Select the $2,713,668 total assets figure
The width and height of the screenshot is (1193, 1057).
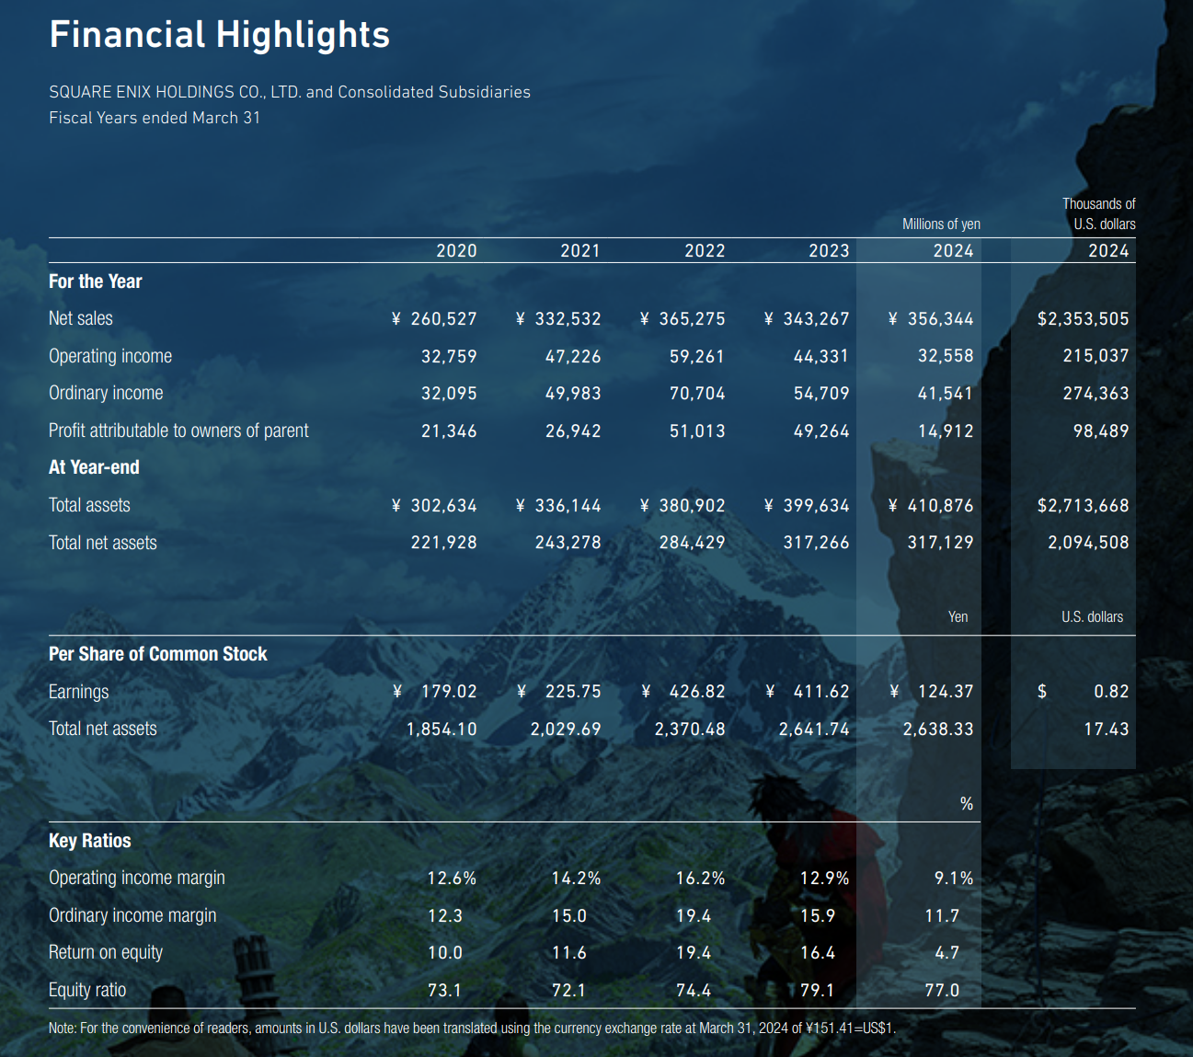click(x=1084, y=505)
